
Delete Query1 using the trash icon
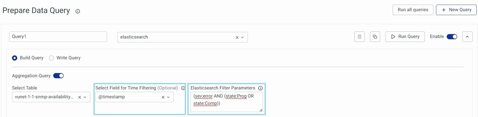[359, 37]
